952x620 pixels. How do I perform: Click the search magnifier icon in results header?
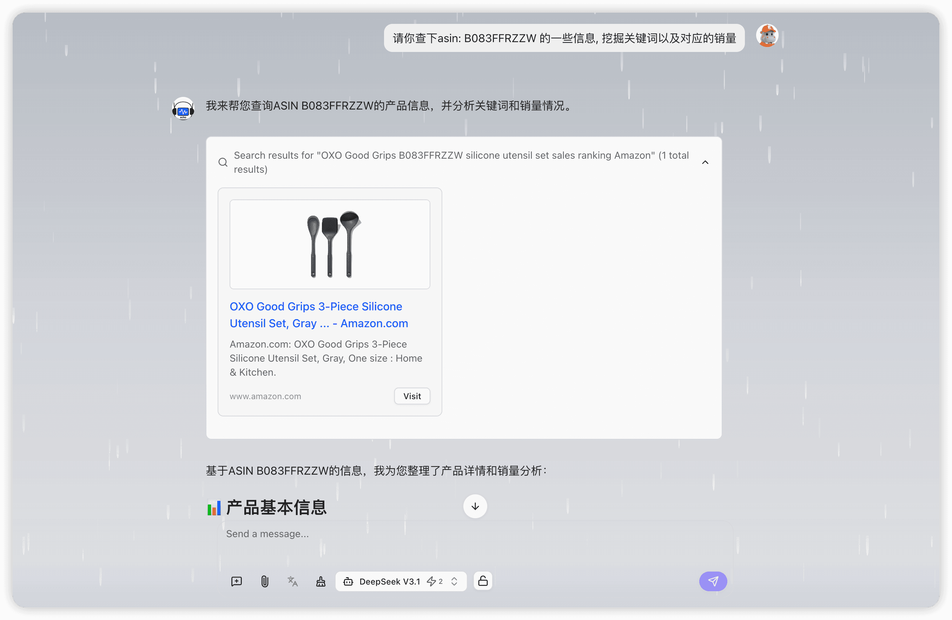223,163
